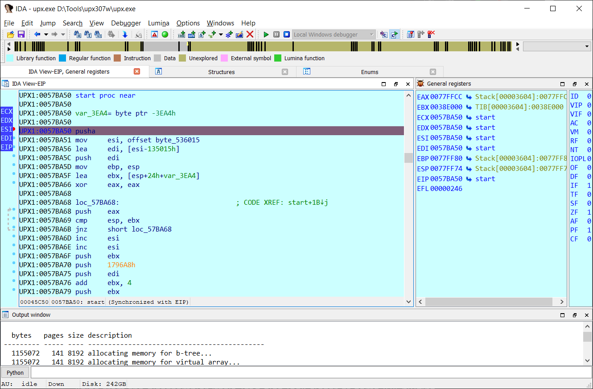Click the convert to code icon

(x=181, y=34)
